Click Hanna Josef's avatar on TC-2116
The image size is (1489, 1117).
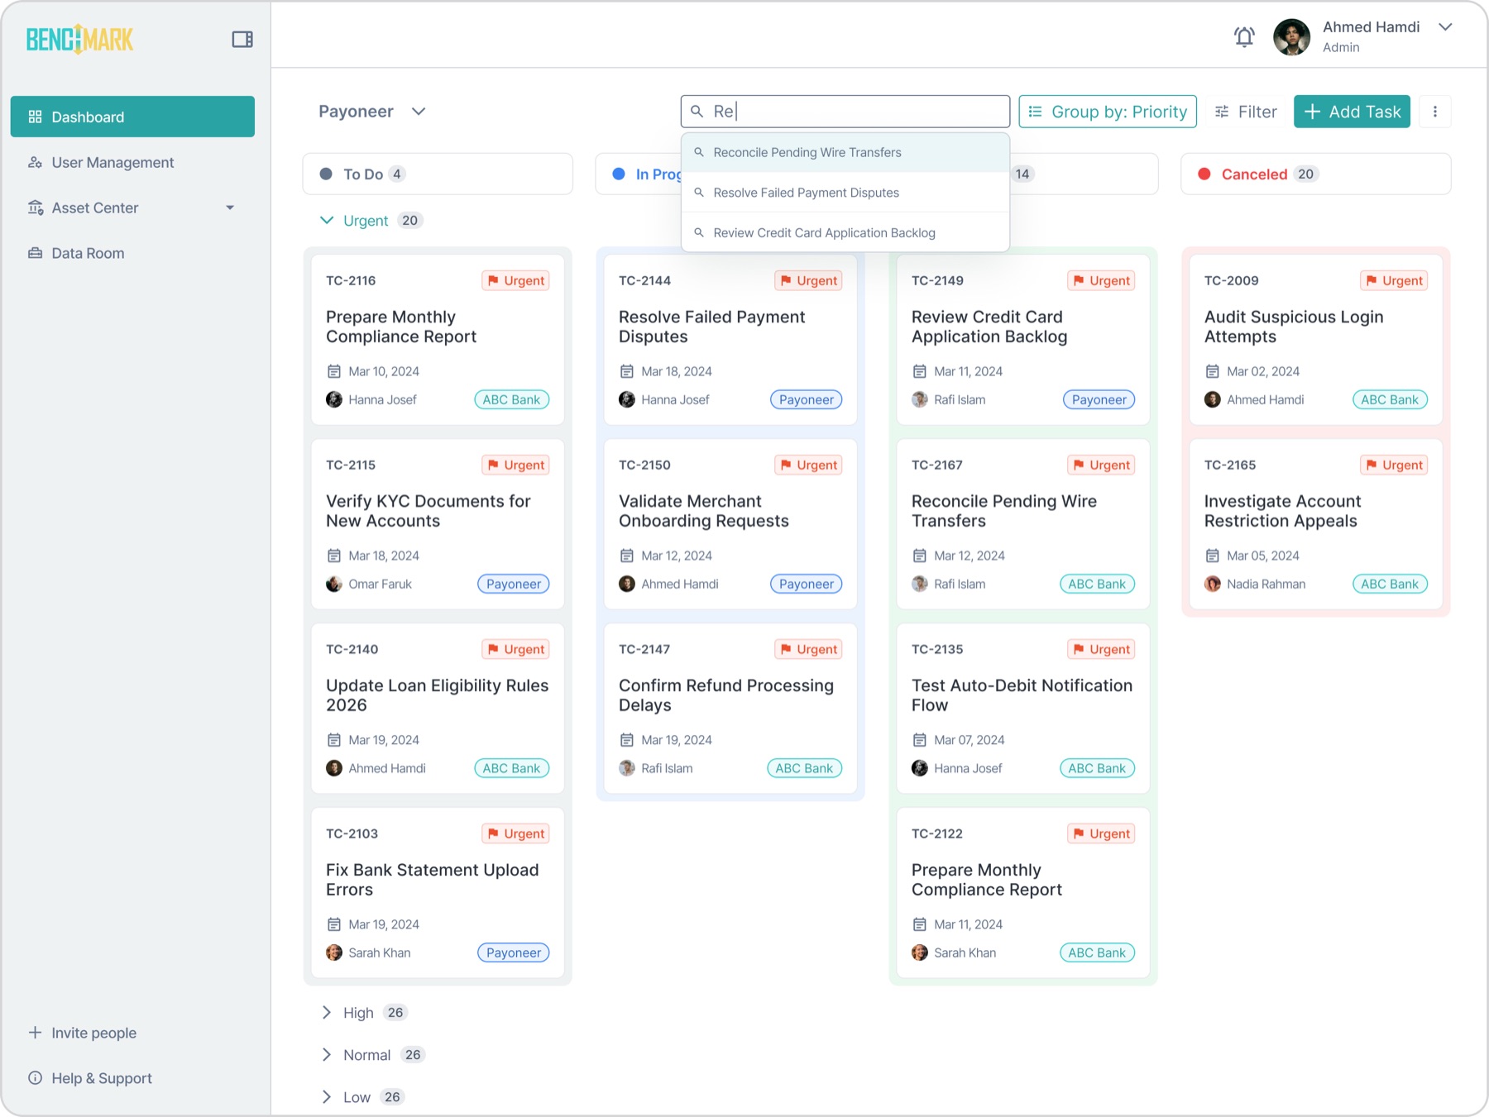coord(334,399)
